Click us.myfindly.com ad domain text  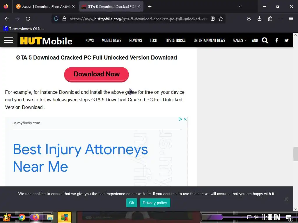[x=26, y=123]
